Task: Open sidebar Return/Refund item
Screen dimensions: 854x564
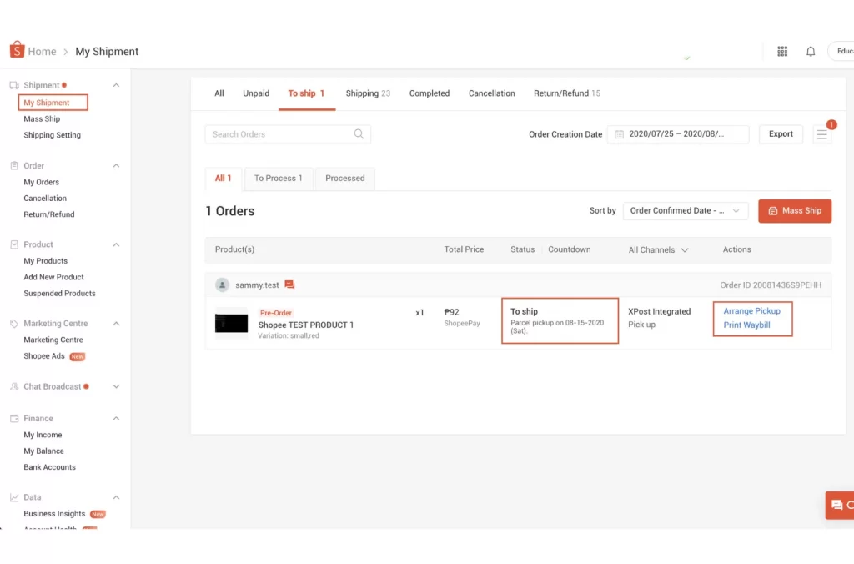Action: tap(49, 214)
